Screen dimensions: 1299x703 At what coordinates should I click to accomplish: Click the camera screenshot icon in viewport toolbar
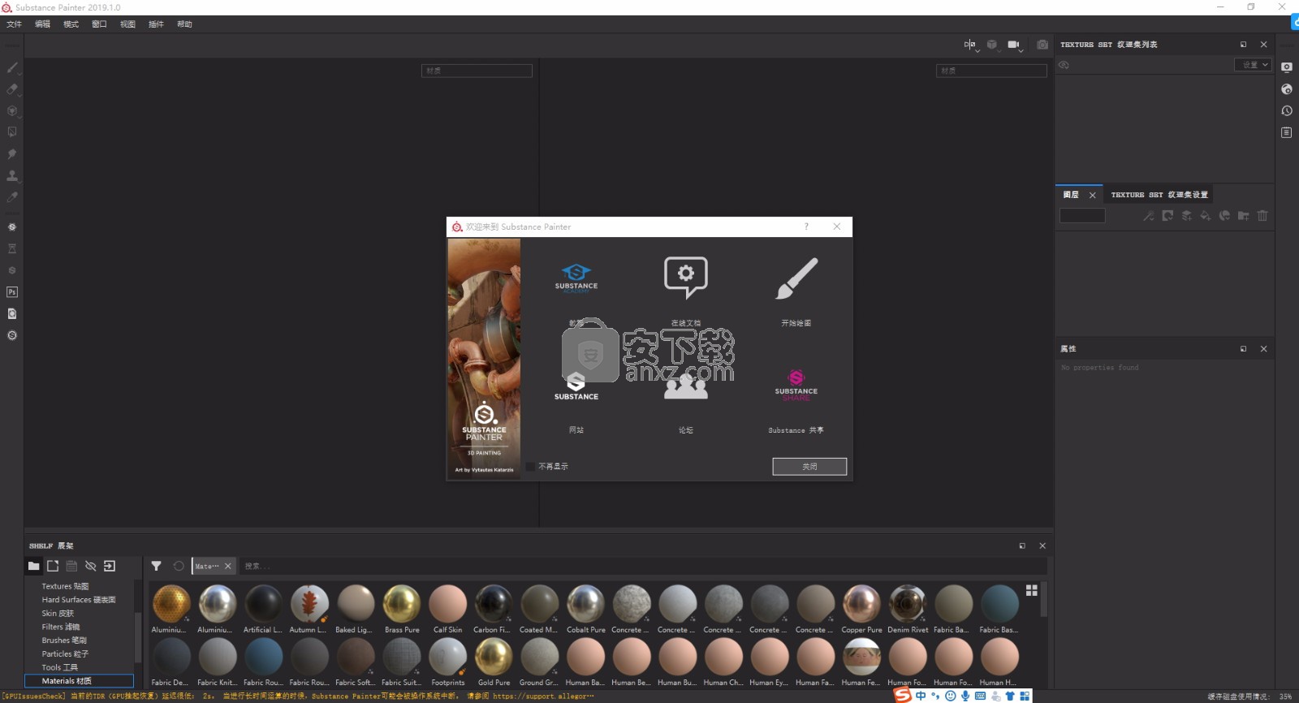(x=1042, y=45)
